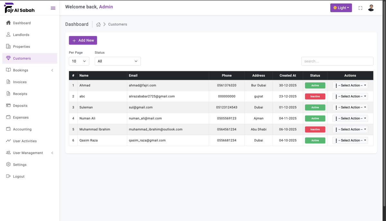Click the User Activities chart icon

coord(8,141)
